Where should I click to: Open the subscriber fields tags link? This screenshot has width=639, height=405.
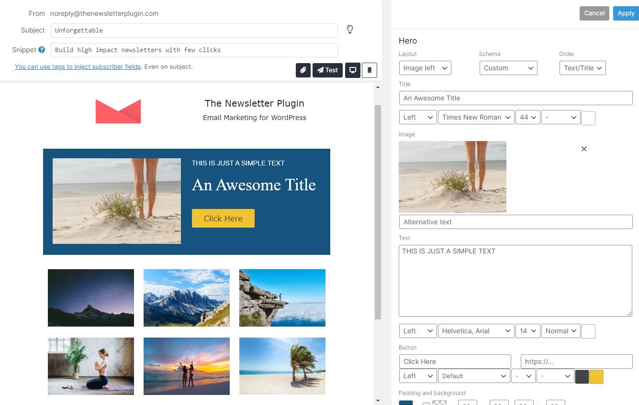click(x=78, y=67)
